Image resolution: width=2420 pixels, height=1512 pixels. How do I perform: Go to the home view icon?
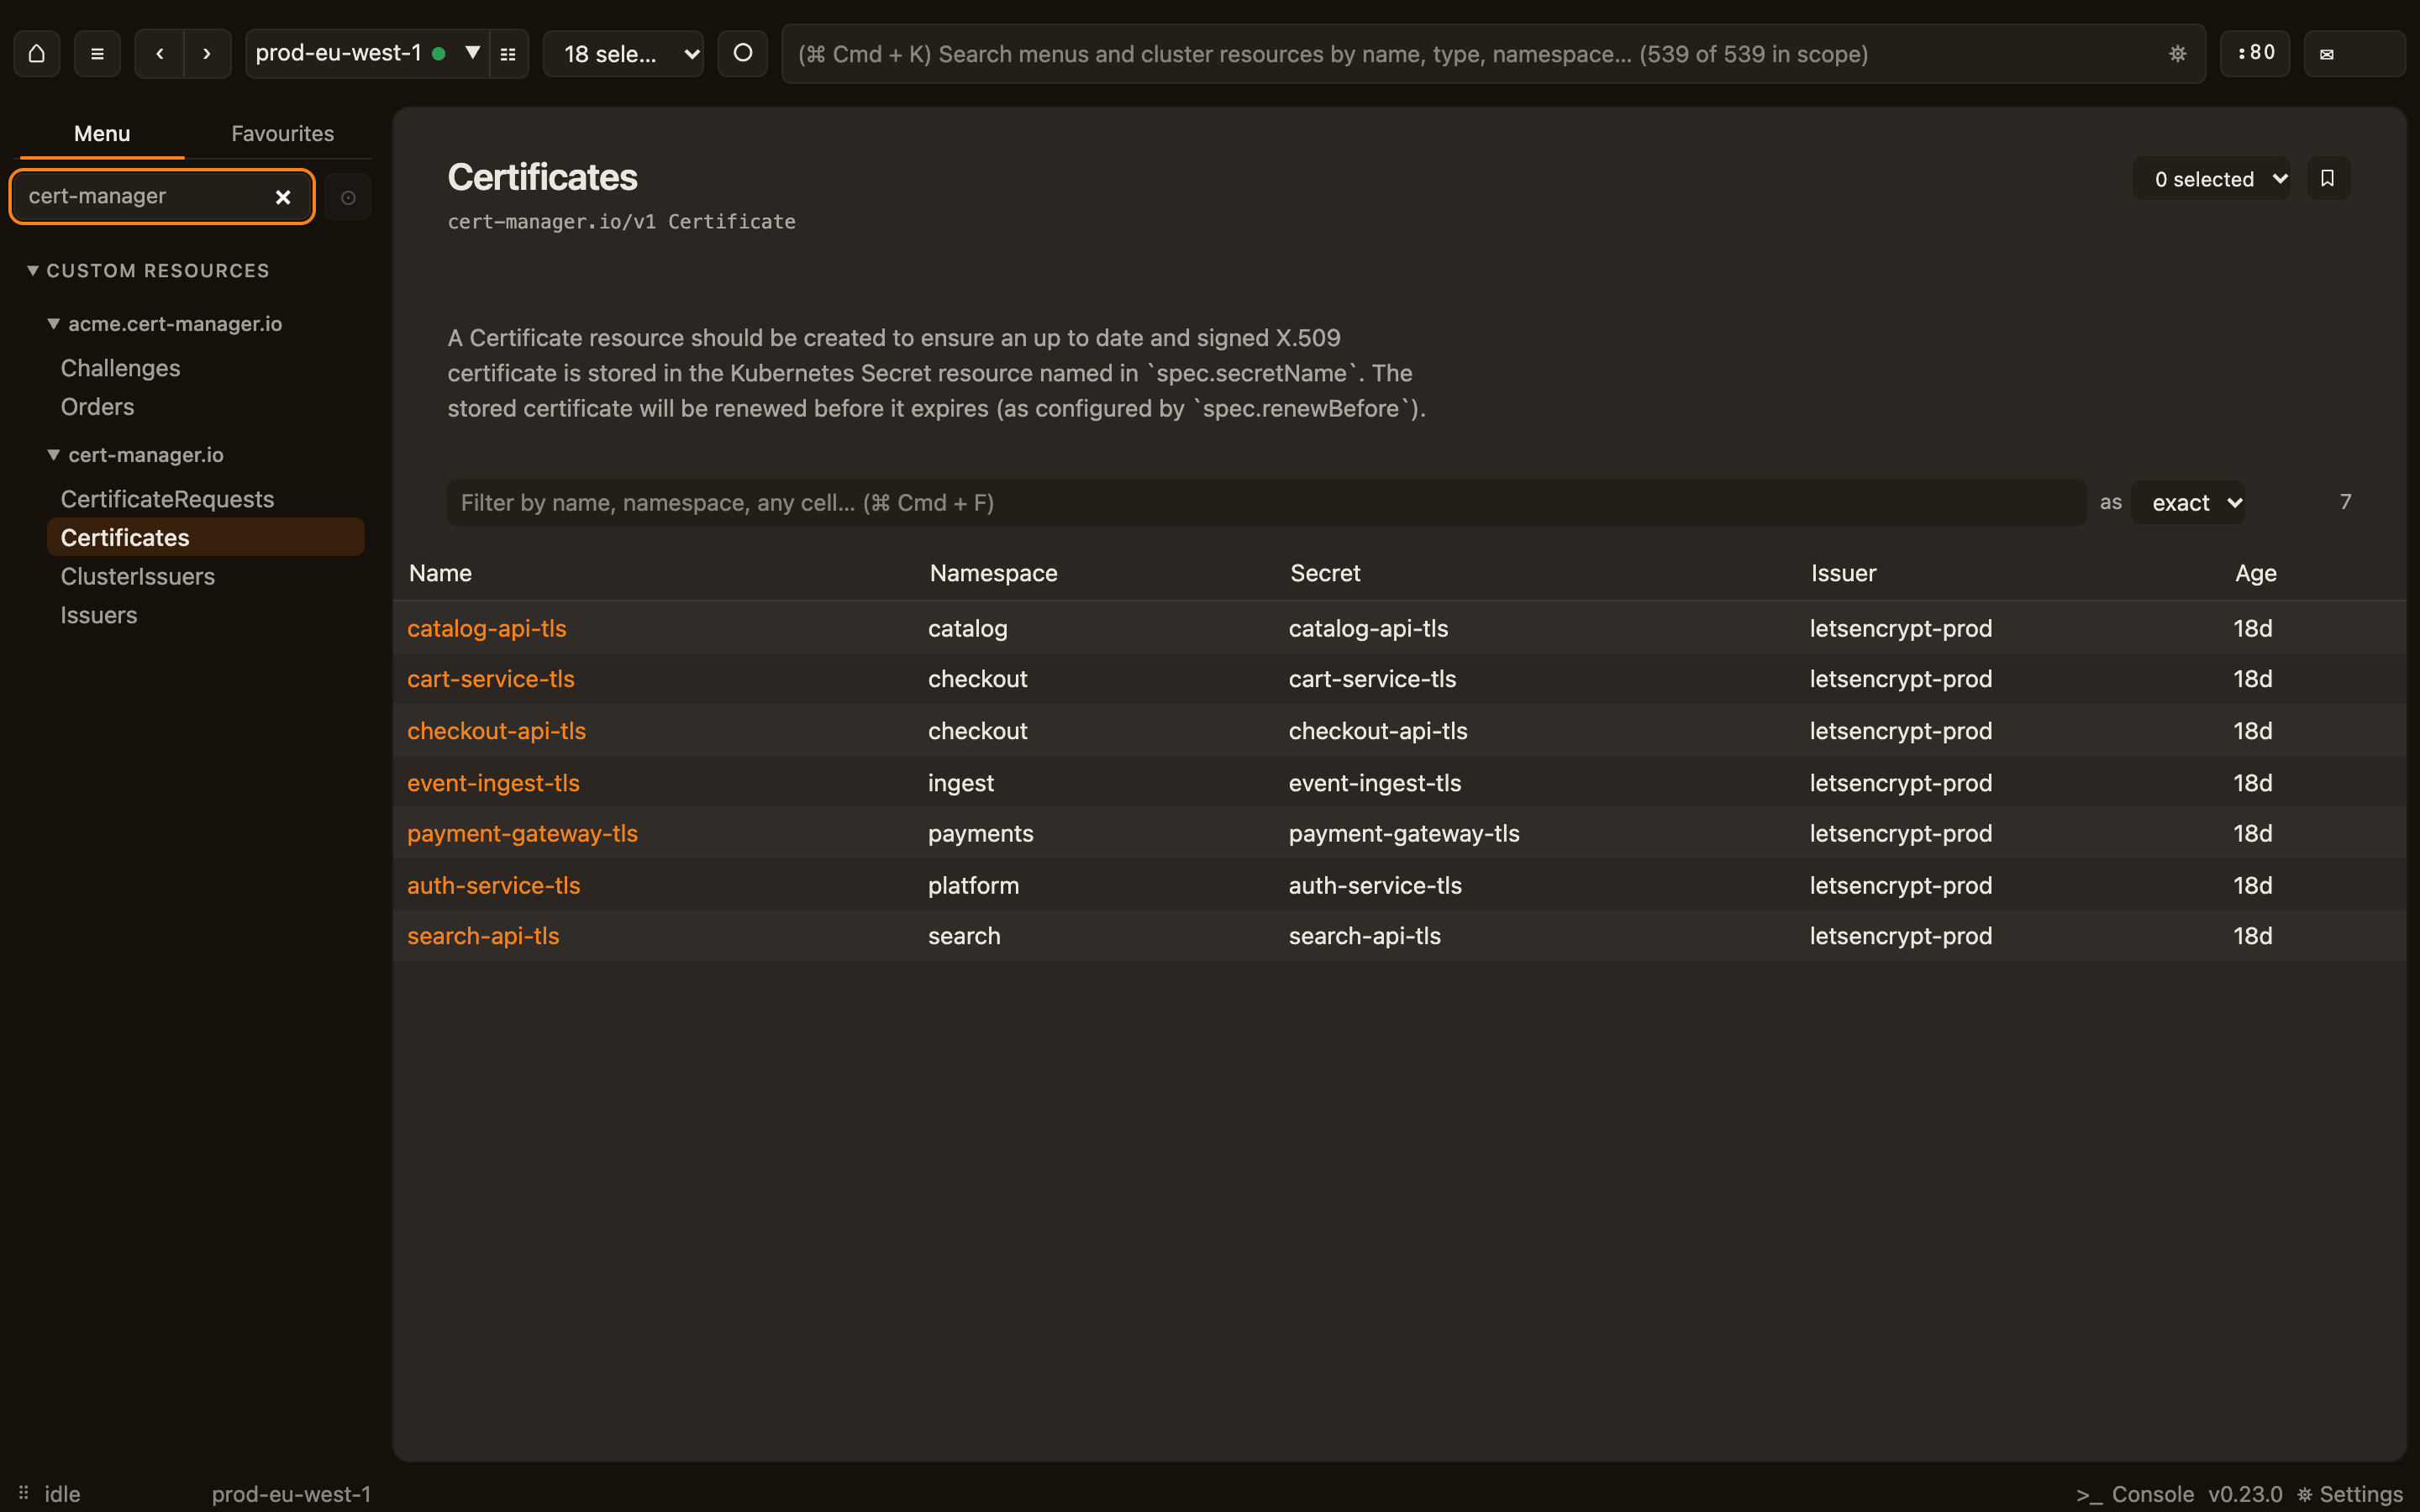coord(37,53)
